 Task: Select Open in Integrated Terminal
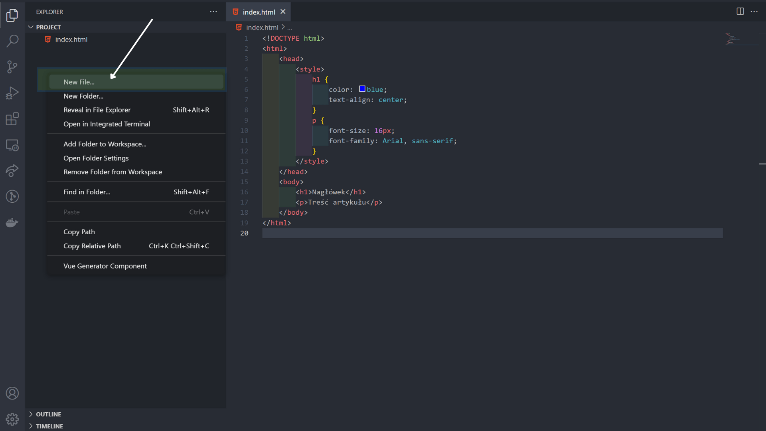click(106, 123)
